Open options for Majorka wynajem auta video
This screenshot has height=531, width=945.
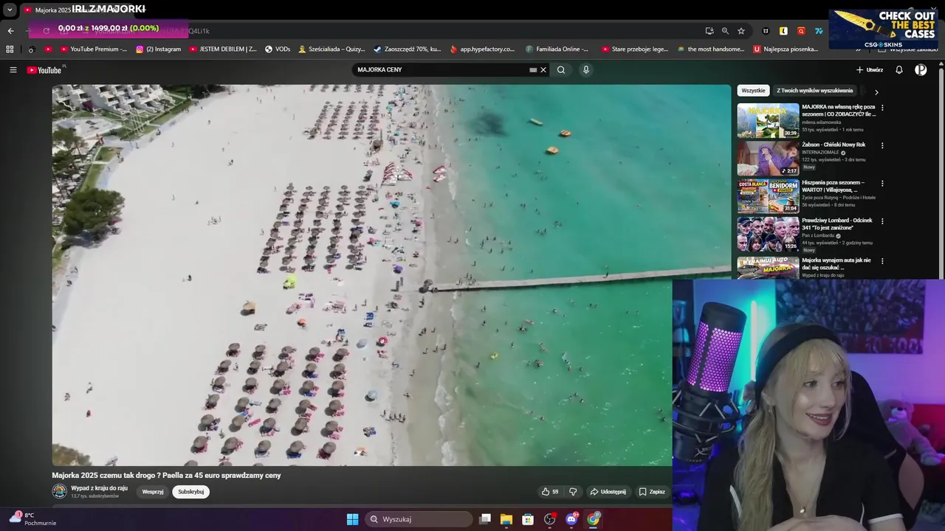click(882, 261)
